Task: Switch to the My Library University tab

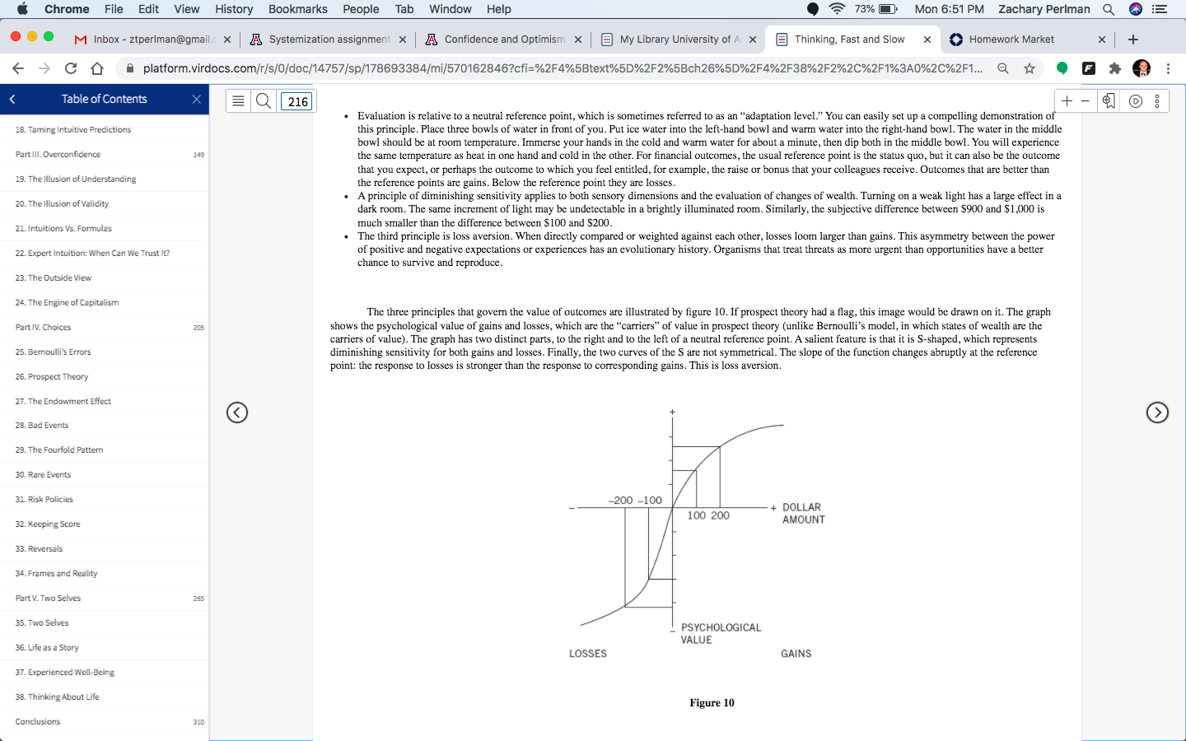Action: [x=679, y=40]
